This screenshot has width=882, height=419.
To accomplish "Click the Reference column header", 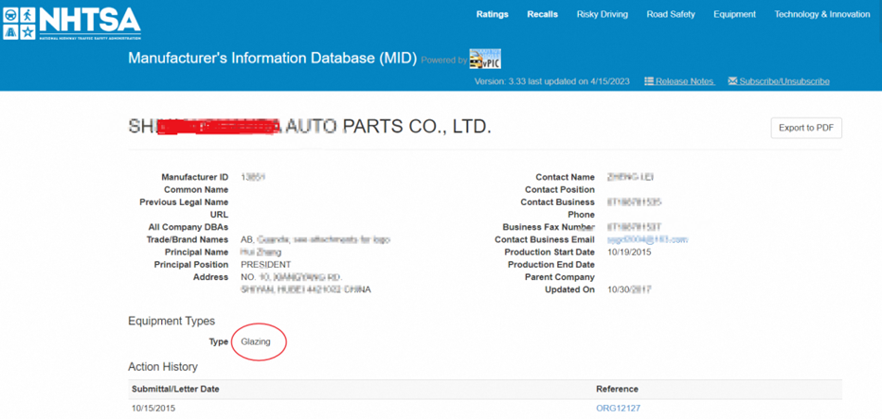I will pos(617,389).
